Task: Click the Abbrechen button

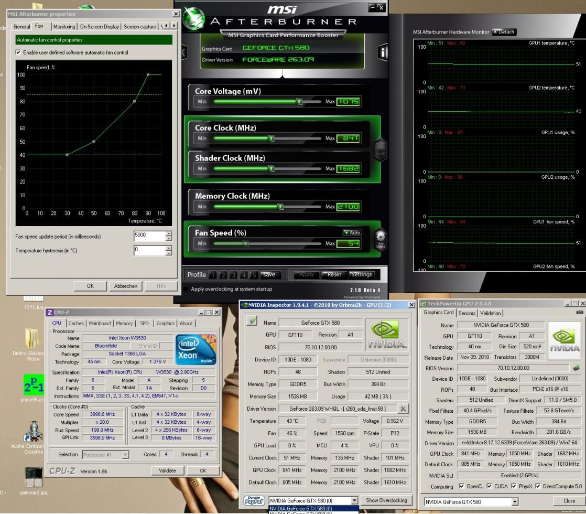Action: 126,286
